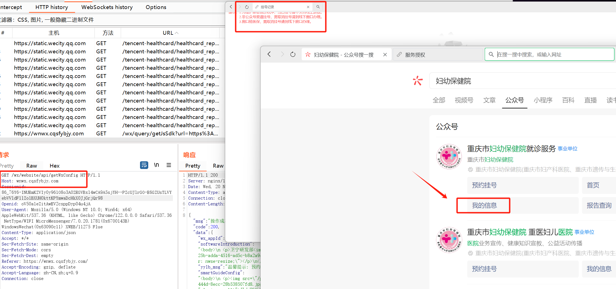Close the 挂号记录 tab

point(308,7)
